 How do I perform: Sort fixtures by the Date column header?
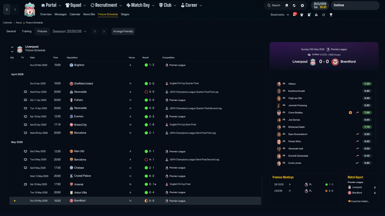tap(32, 58)
